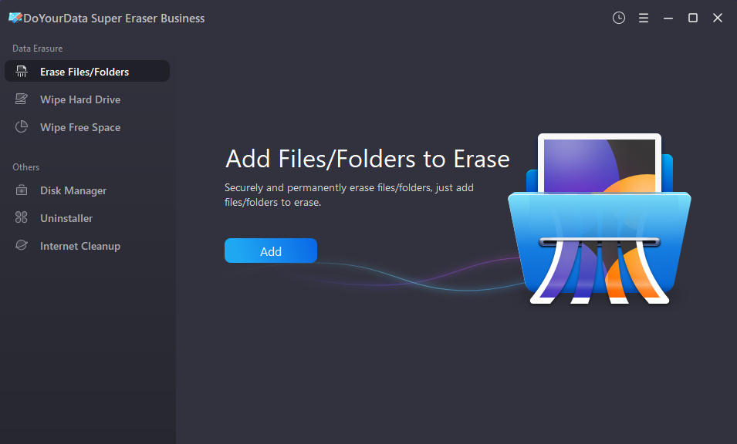737x444 pixels.
Task: Close the Super Eraser window
Action: click(x=717, y=18)
